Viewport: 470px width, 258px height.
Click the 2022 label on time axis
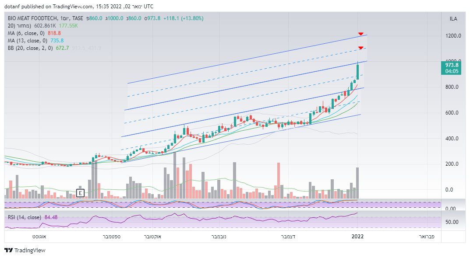tap(357, 237)
